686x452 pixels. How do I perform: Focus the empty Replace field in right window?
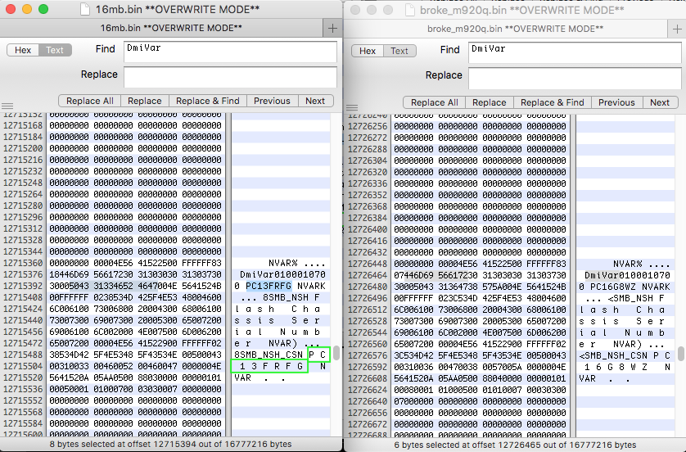pos(575,77)
